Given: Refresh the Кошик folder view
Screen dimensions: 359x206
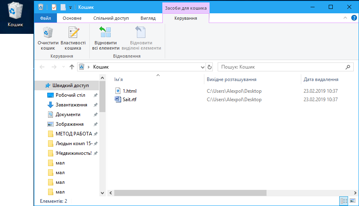Looking at the screenshot, I should point(209,67).
